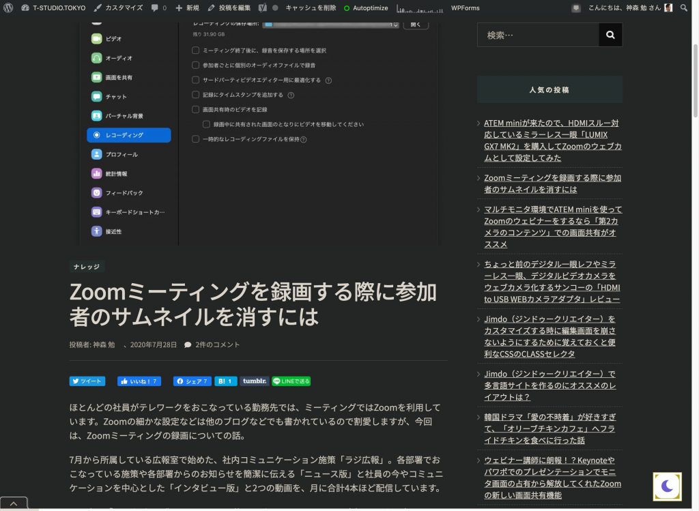
Task: Open popular post ウェビナー講師に朗報
Action: coord(553,478)
